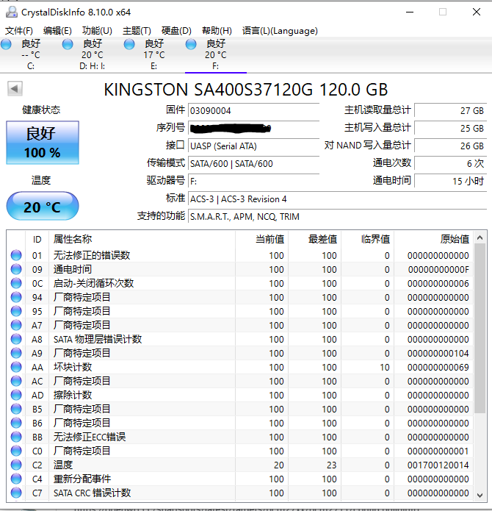492x511 pixels.
Task: Click the 属性名称 column header
Action: [142, 239]
